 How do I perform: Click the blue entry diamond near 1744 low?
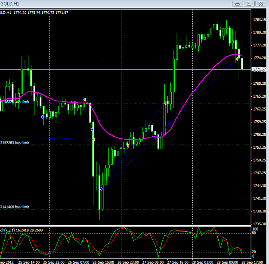(x=102, y=189)
